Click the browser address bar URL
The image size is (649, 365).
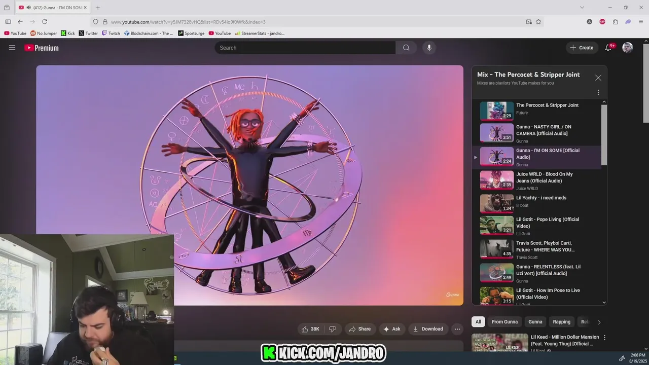188,22
